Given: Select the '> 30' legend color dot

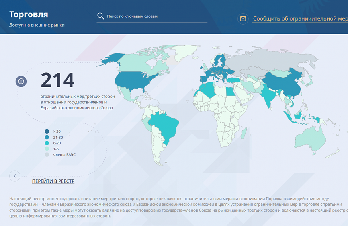Looking at the screenshot, I should [x=47, y=131].
